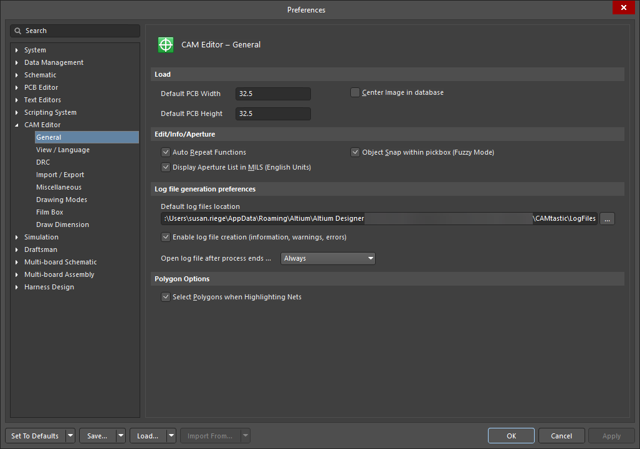Screen dimensions: 640x449
Task: Toggle Select Polygons when Highlighting Nets
Action: [166, 297]
